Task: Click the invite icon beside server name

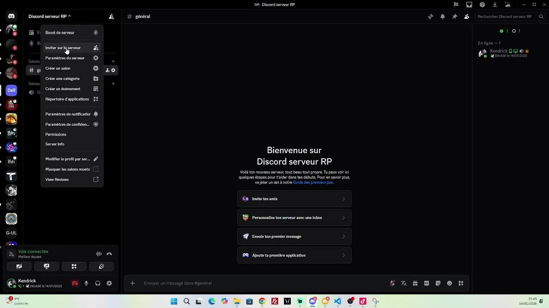Action: tap(112, 17)
